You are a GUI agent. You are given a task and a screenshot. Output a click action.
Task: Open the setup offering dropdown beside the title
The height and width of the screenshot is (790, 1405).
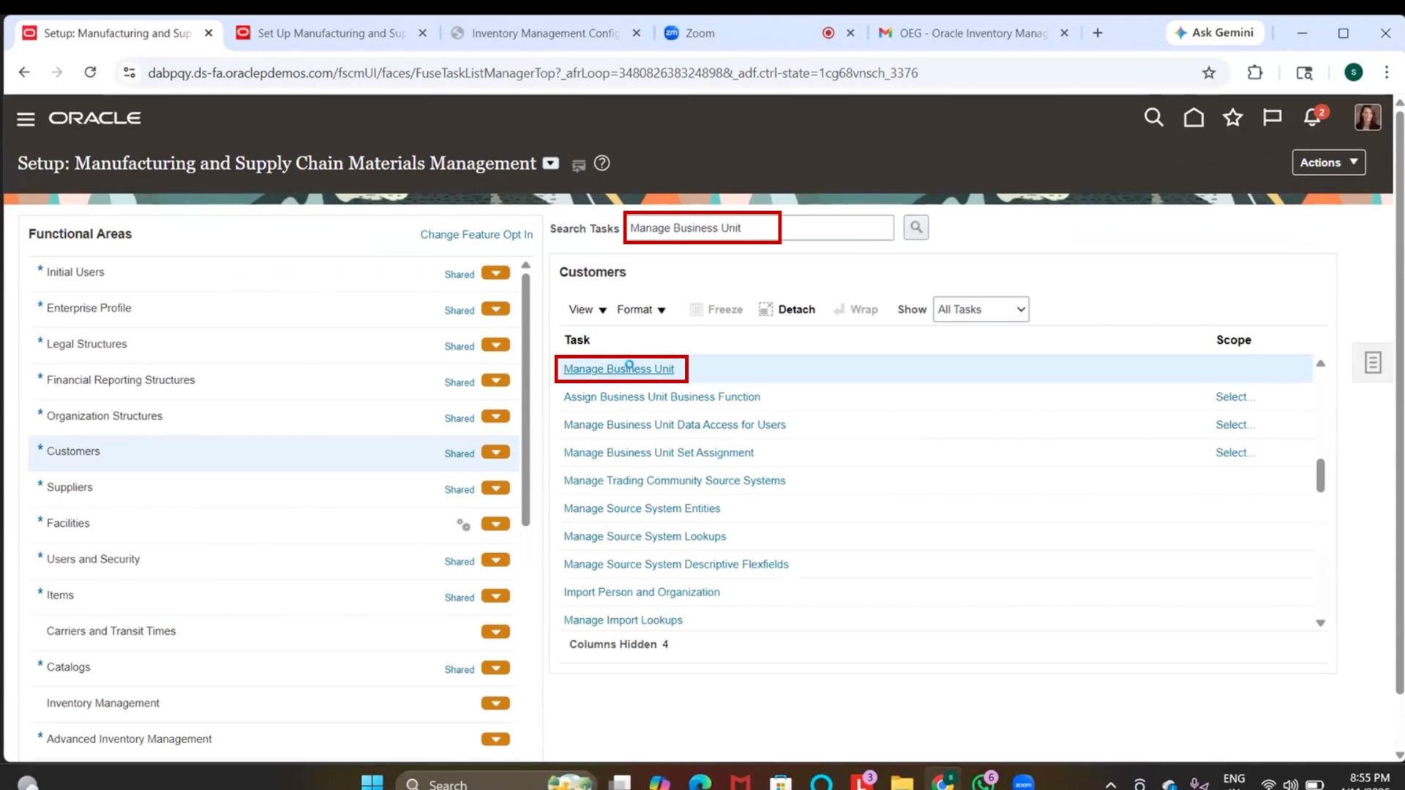click(551, 164)
